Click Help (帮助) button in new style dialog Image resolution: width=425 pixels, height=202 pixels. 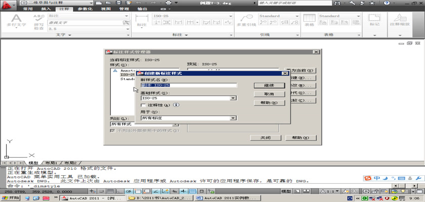[269, 103]
